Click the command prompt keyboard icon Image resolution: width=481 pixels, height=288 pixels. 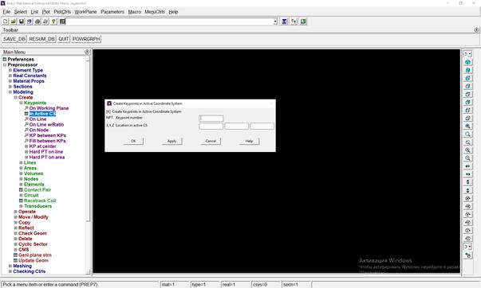tap(62, 21)
